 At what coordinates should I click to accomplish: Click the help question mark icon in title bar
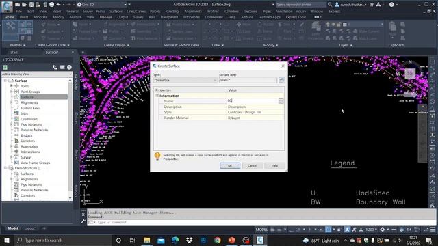coord(391,5)
